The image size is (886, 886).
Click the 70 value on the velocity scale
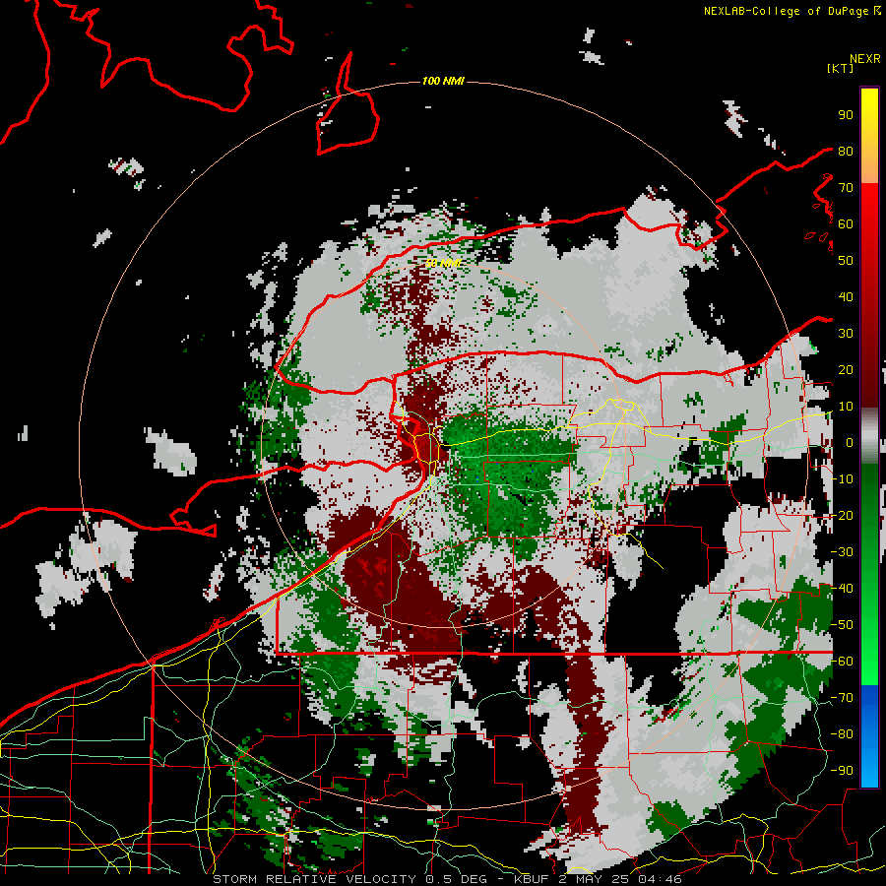pos(846,188)
